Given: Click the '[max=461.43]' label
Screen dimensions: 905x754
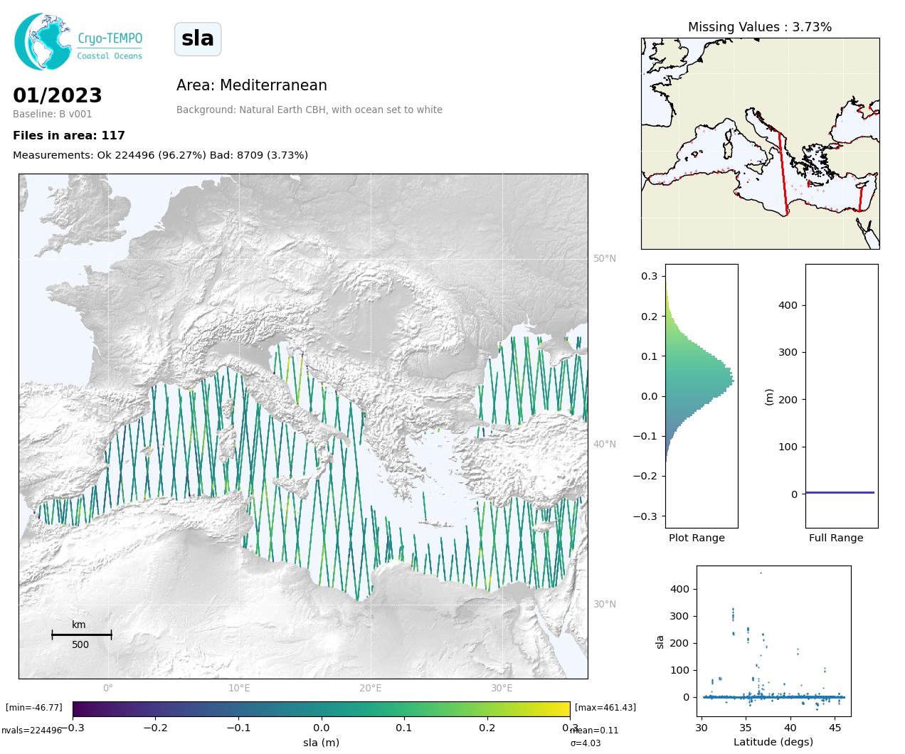Looking at the screenshot, I should [605, 708].
